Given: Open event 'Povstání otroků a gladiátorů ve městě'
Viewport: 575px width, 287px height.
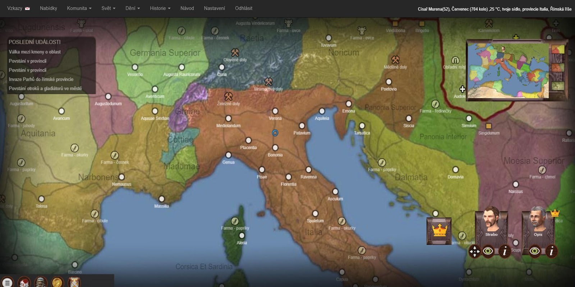Looking at the screenshot, I should (x=45, y=88).
